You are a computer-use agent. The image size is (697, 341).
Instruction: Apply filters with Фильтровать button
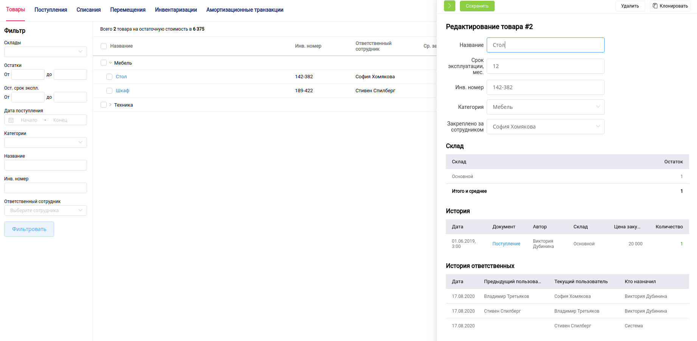coord(29,229)
